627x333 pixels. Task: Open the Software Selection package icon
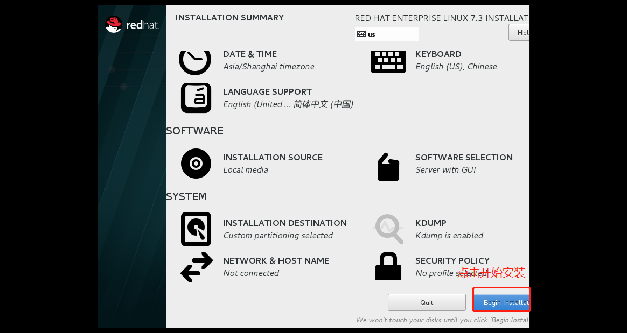(x=388, y=167)
